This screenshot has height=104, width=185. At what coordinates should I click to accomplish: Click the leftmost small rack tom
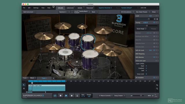pos(60,41)
